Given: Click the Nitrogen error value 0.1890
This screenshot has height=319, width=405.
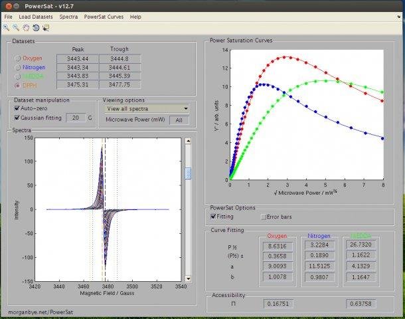Looking at the screenshot, I should tap(319, 255).
